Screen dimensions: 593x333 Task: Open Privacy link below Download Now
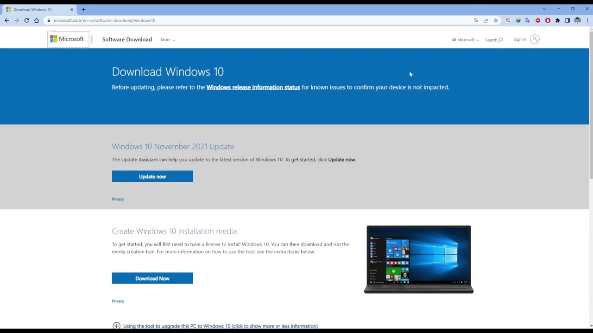click(x=118, y=301)
